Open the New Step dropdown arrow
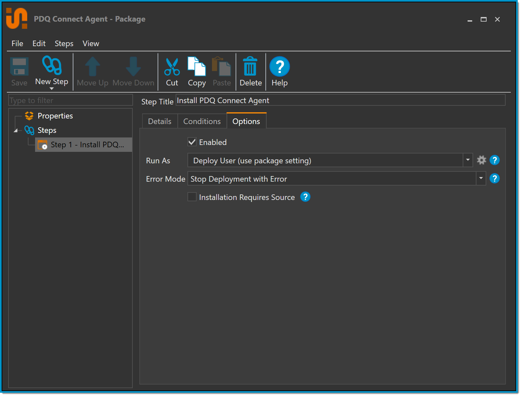The height and width of the screenshot is (396, 521). coord(51,88)
